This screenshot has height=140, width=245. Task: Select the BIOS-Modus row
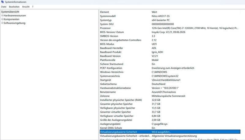(170, 44)
